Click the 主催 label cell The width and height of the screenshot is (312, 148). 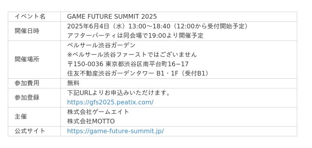pos(34,117)
